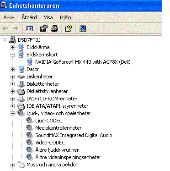This screenshot has height=171, width=170.
Task: Select NVIDIA GeForce4 MX 440 with AGP8X (Dell)
Action: [83, 62]
